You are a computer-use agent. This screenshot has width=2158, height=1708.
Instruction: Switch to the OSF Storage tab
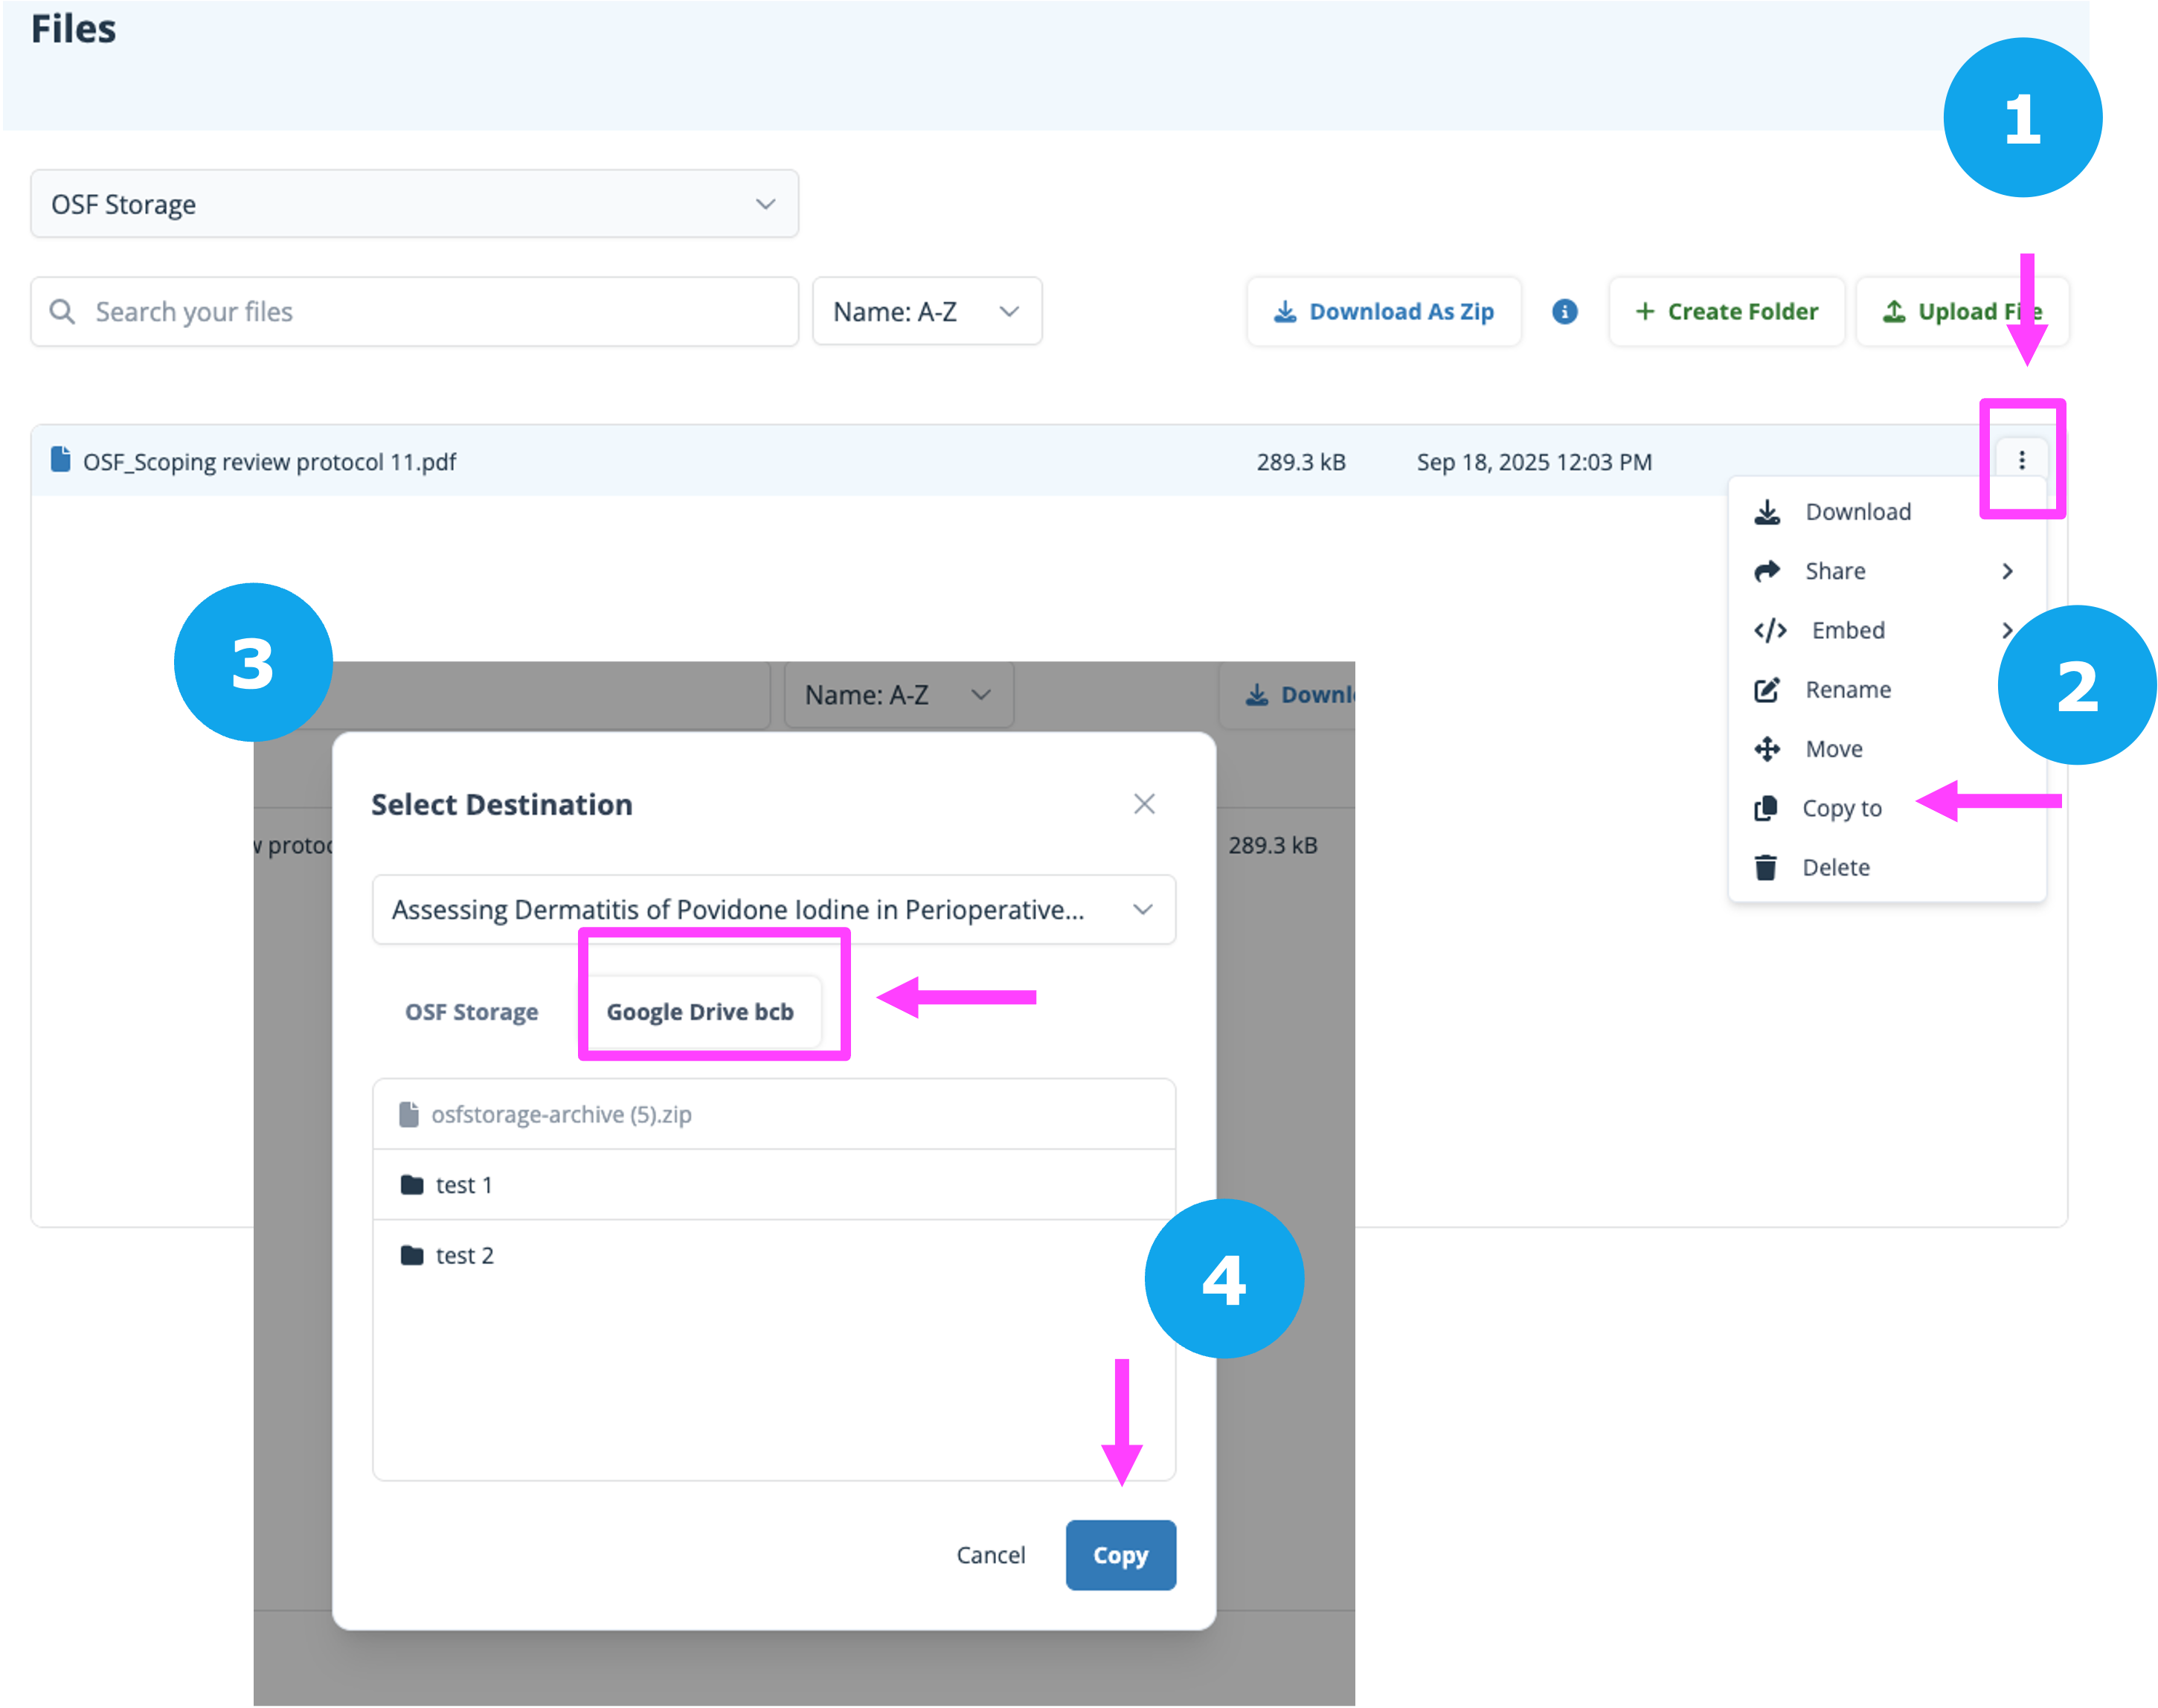pyautogui.click(x=471, y=1012)
